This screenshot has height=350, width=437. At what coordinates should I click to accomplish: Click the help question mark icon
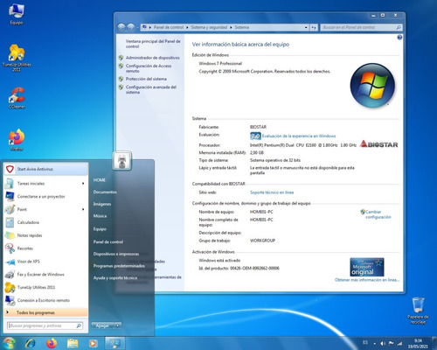point(399,37)
